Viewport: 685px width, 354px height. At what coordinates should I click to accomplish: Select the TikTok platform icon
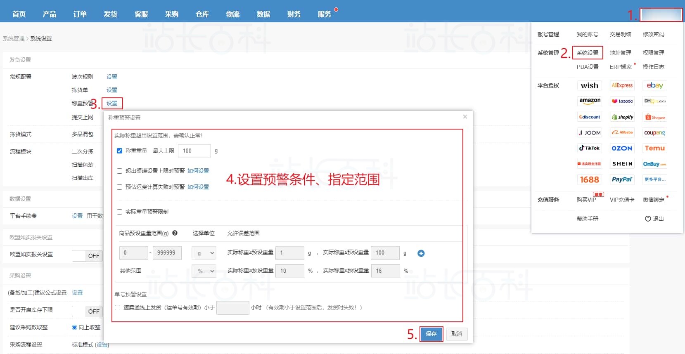click(x=589, y=148)
